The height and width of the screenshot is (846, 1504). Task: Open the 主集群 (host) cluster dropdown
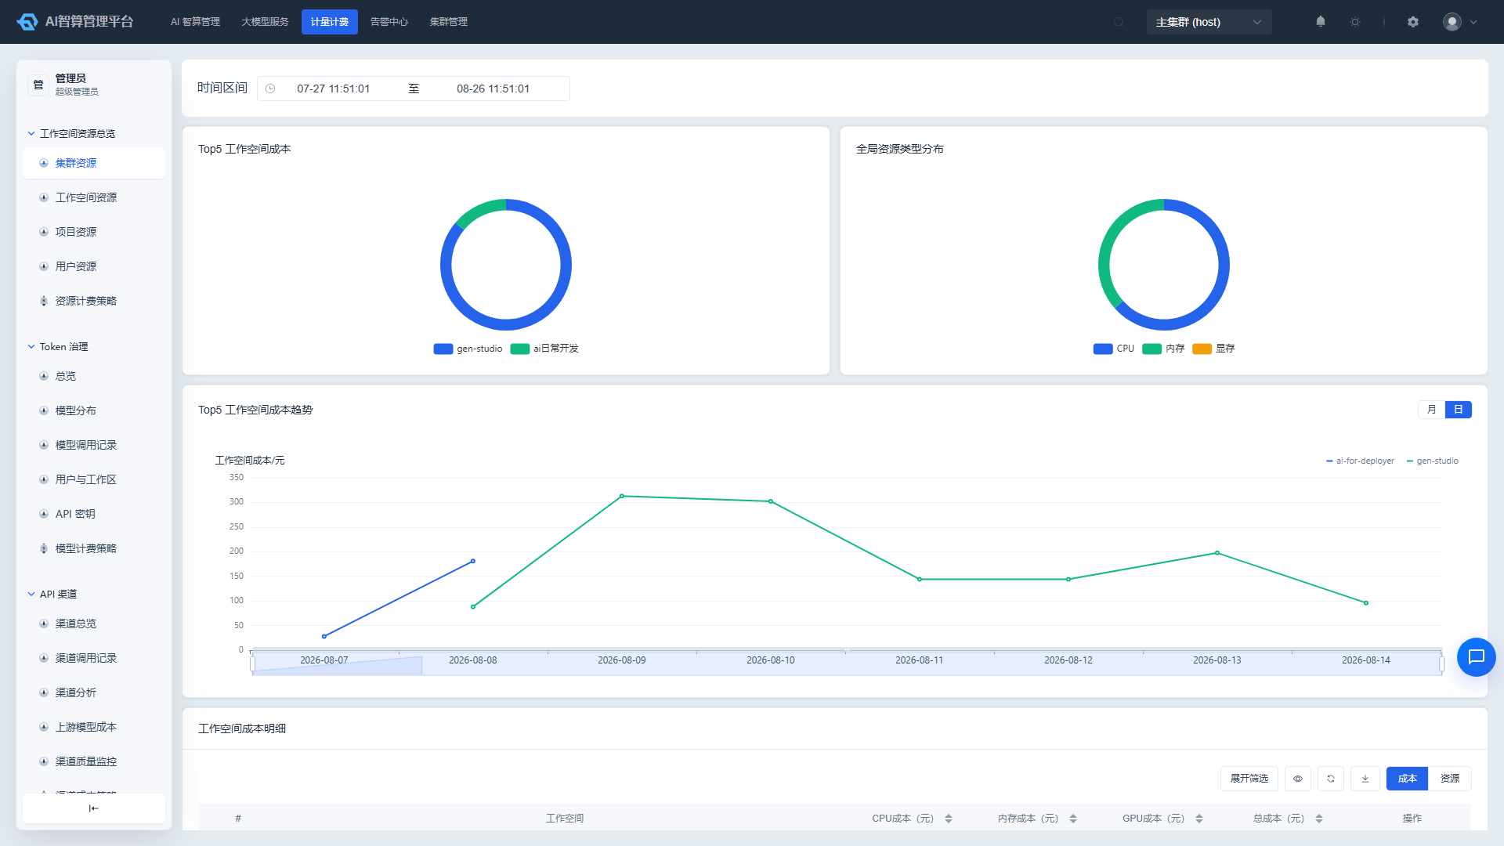coord(1209,22)
